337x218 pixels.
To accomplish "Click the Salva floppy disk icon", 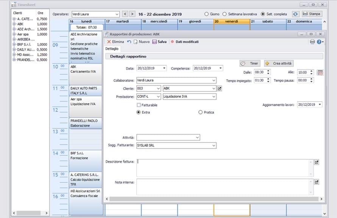I will 154,42.
